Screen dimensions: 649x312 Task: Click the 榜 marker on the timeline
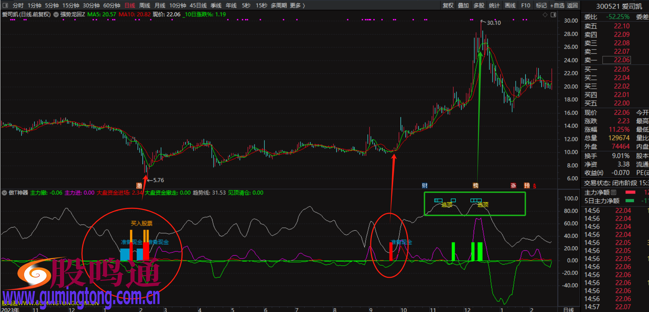[475, 185]
